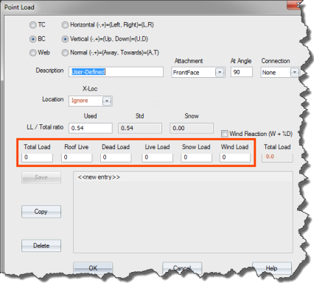This screenshot has width=314, height=283.
Task: Click the Roof Live input field
Action: coord(77,157)
